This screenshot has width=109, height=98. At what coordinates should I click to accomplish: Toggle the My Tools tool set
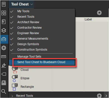click(x=42, y=11)
